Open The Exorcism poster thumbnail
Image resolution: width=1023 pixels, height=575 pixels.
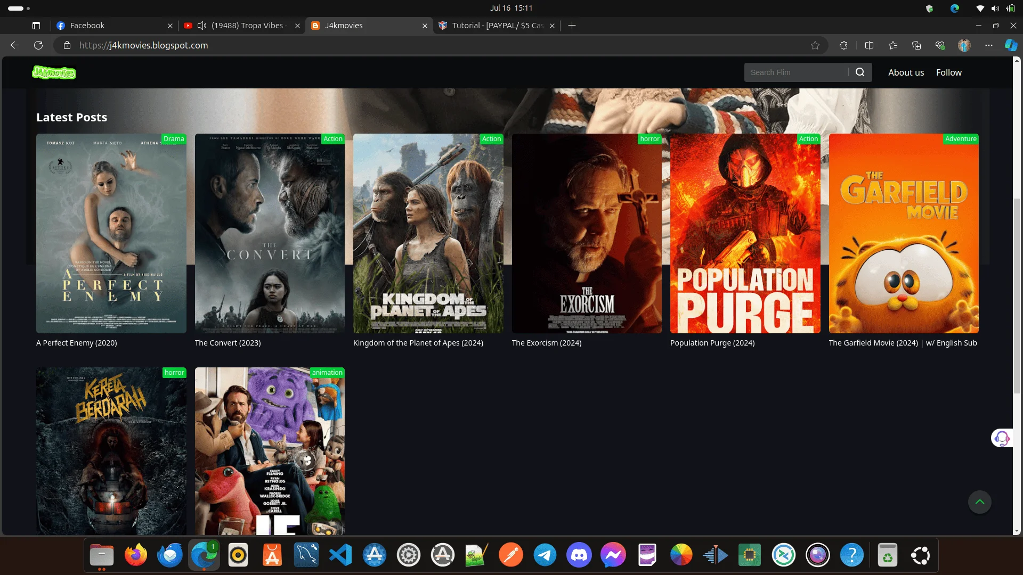(x=587, y=233)
